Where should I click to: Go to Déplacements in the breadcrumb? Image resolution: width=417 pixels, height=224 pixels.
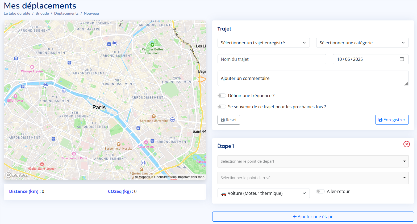tap(66, 13)
